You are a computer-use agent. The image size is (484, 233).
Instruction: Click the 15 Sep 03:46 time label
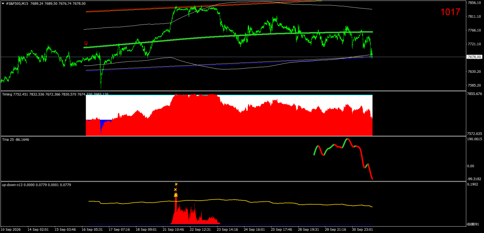click(65, 229)
